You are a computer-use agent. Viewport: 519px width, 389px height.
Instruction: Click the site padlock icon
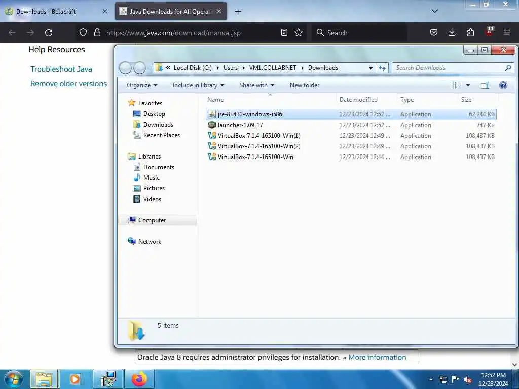[97, 32]
